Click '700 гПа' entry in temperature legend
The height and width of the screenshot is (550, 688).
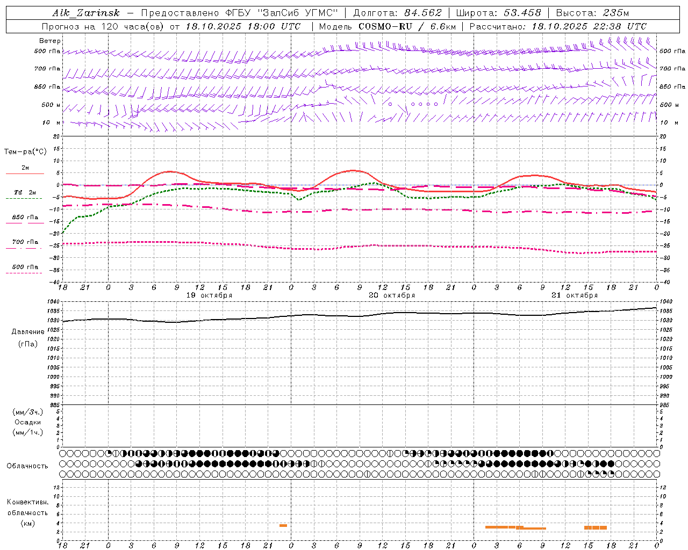click(x=25, y=242)
